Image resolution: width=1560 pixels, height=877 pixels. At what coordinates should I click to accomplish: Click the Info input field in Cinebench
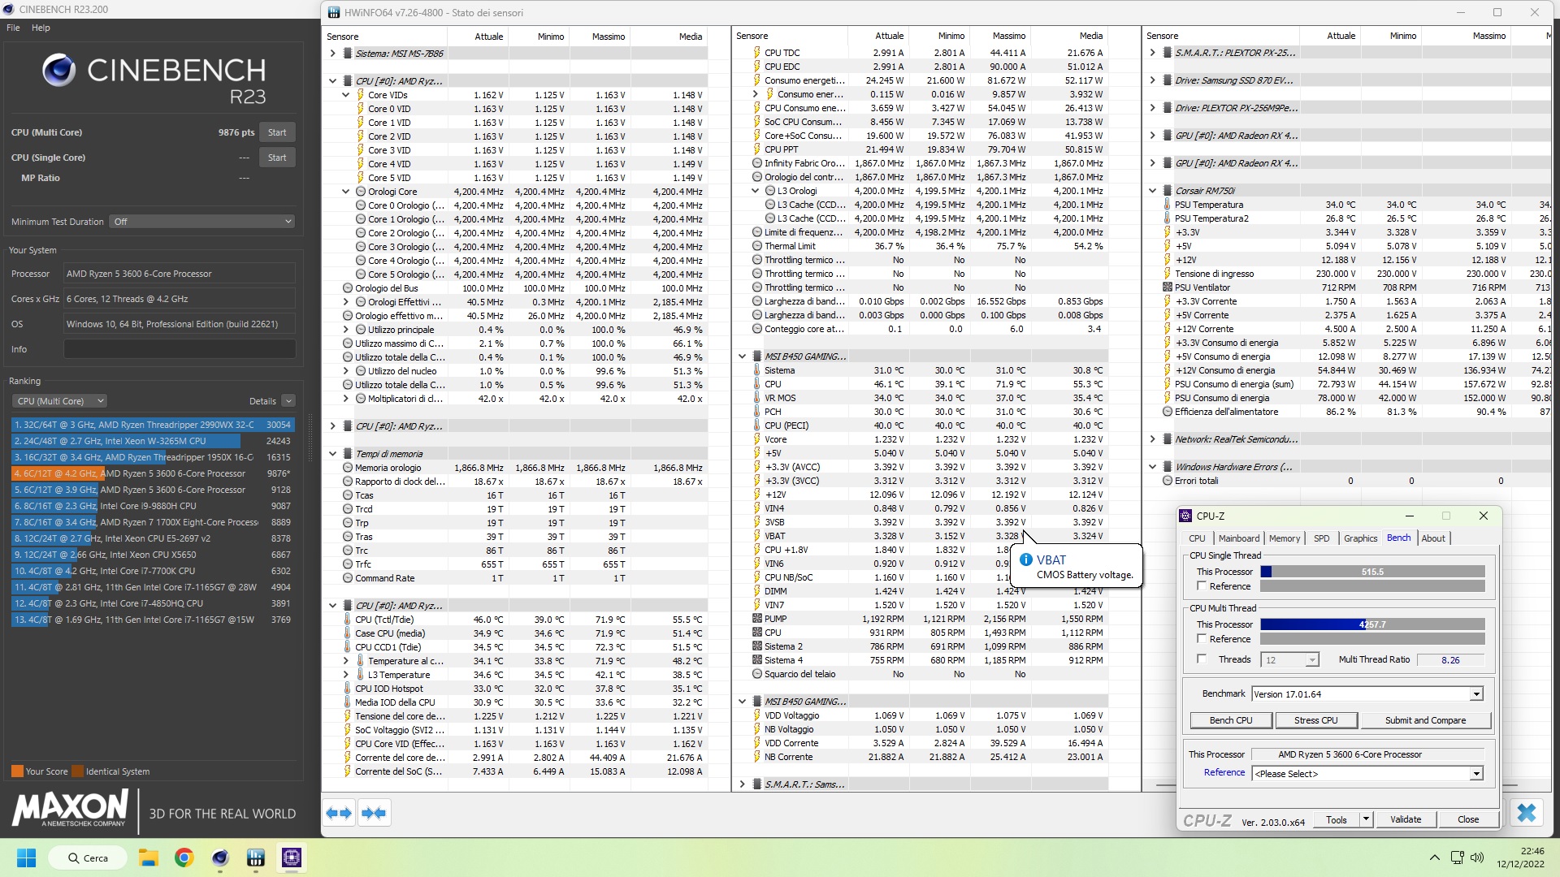pos(180,349)
